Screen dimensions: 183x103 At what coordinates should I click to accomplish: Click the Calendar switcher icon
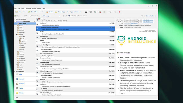pyautogui.click(x=17, y=84)
